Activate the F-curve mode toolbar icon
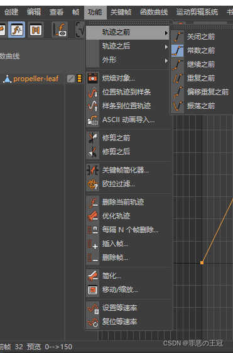The width and height of the screenshot is (233, 353). [16, 30]
